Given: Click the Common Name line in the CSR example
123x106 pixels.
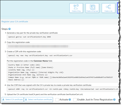Looking at the screenshot, I should coord(60,77).
